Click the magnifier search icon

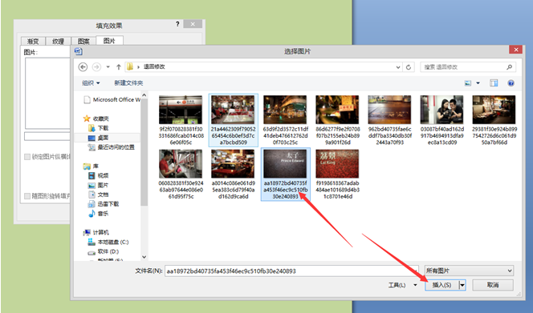click(509, 67)
